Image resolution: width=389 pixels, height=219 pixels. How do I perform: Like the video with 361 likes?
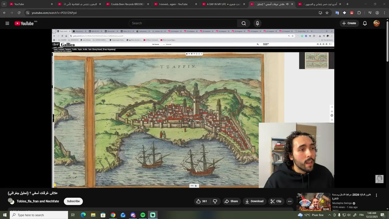pos(201,201)
